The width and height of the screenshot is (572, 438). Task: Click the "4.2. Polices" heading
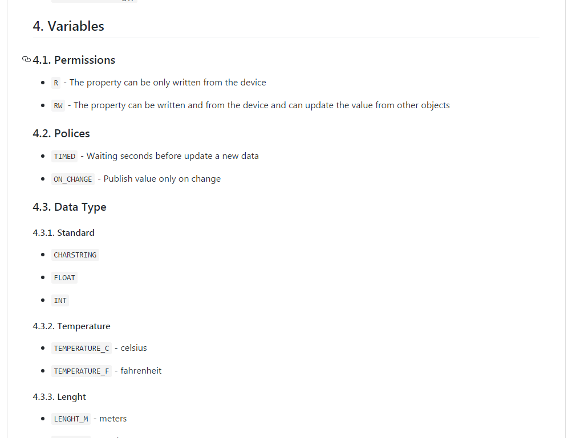[62, 134]
